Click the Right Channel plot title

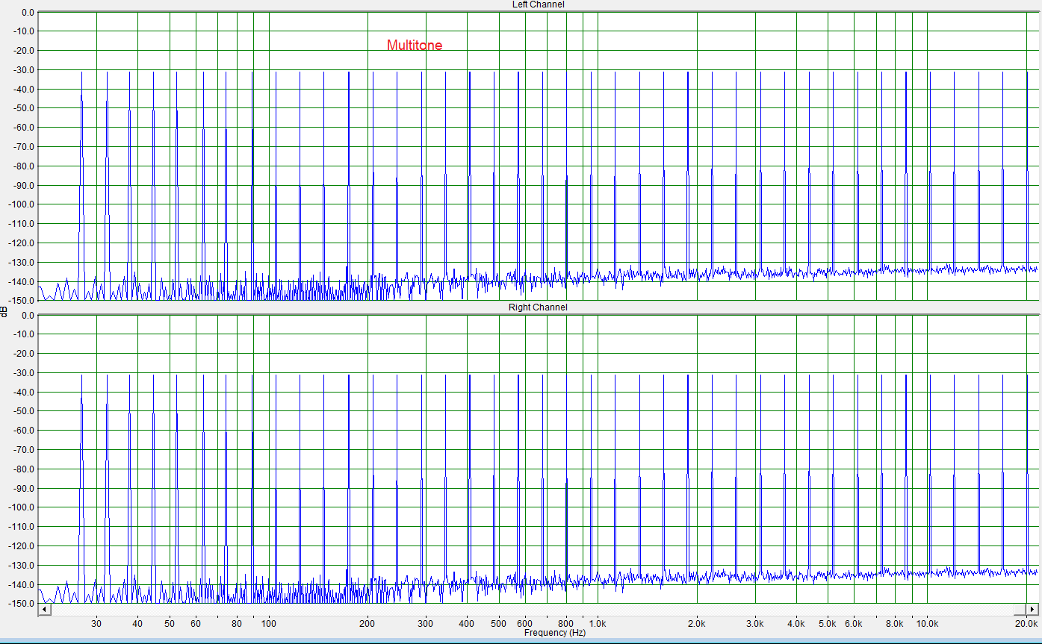(538, 307)
